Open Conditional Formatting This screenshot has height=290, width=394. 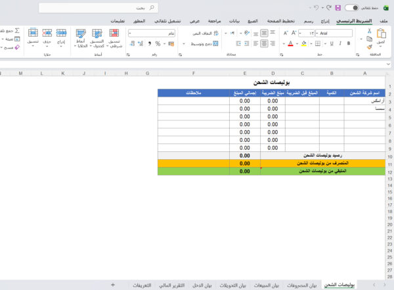point(114,38)
